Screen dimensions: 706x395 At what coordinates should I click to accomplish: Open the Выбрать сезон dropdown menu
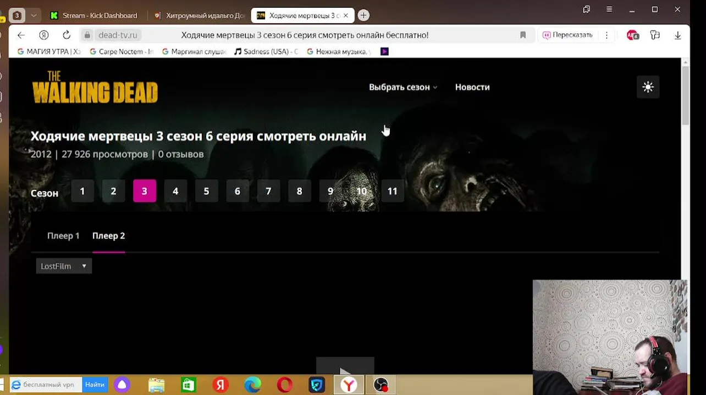403,87
